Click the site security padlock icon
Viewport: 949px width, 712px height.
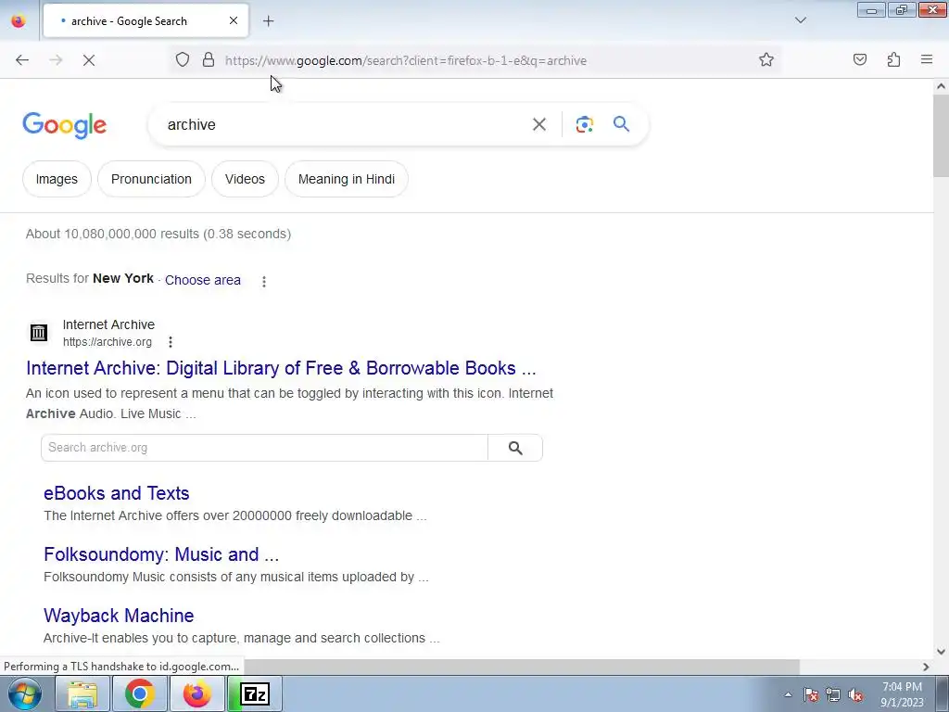point(209,60)
